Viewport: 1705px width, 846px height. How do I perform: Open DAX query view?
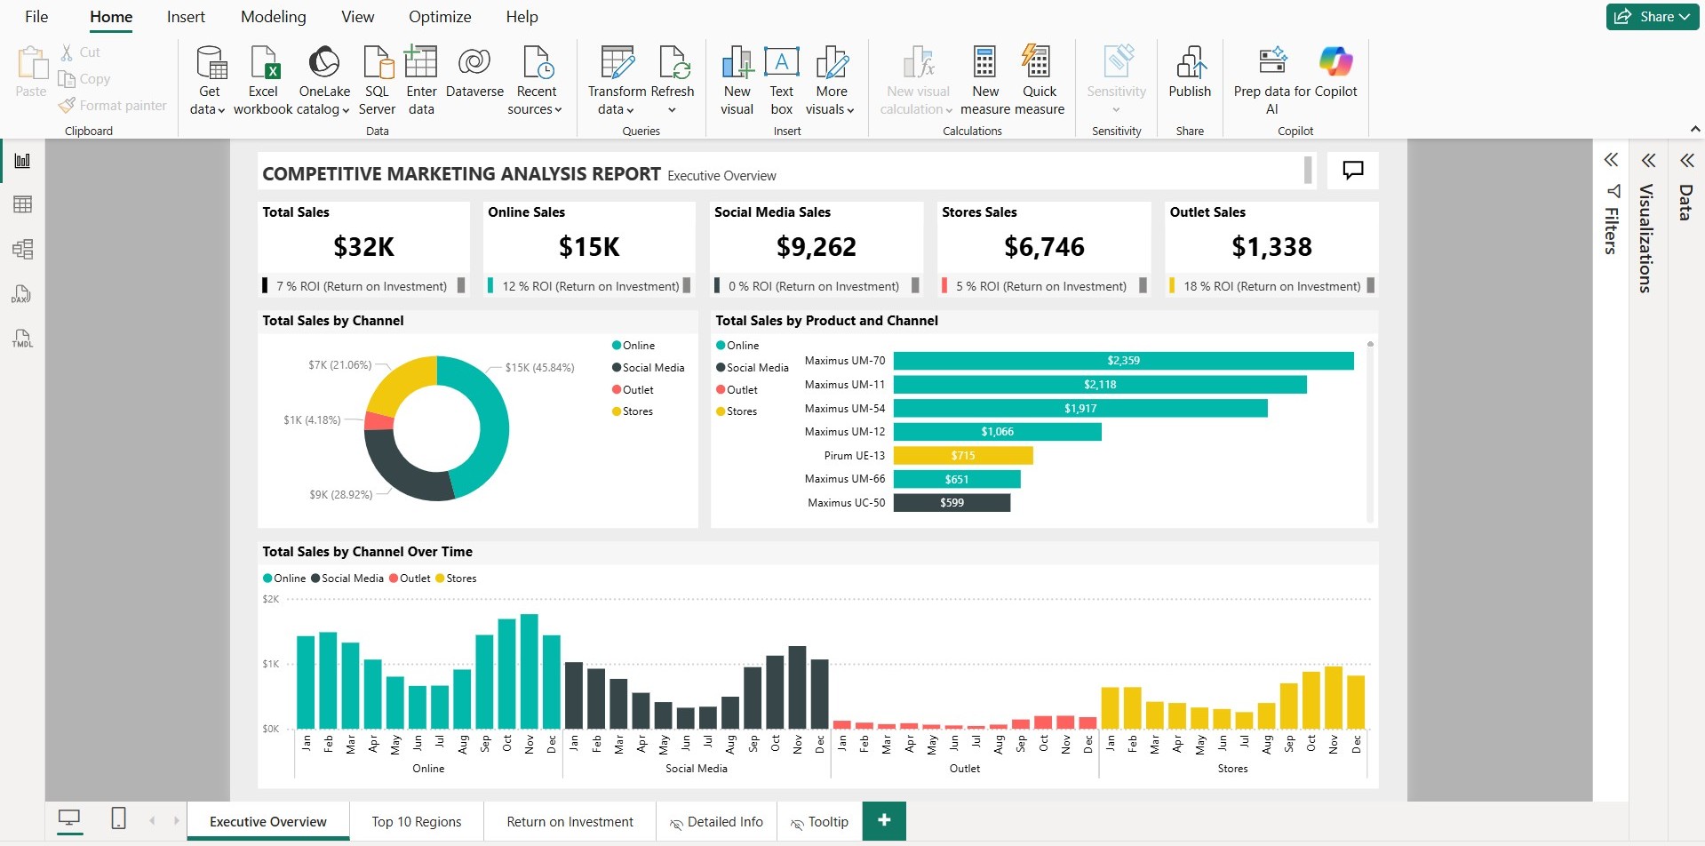(22, 294)
